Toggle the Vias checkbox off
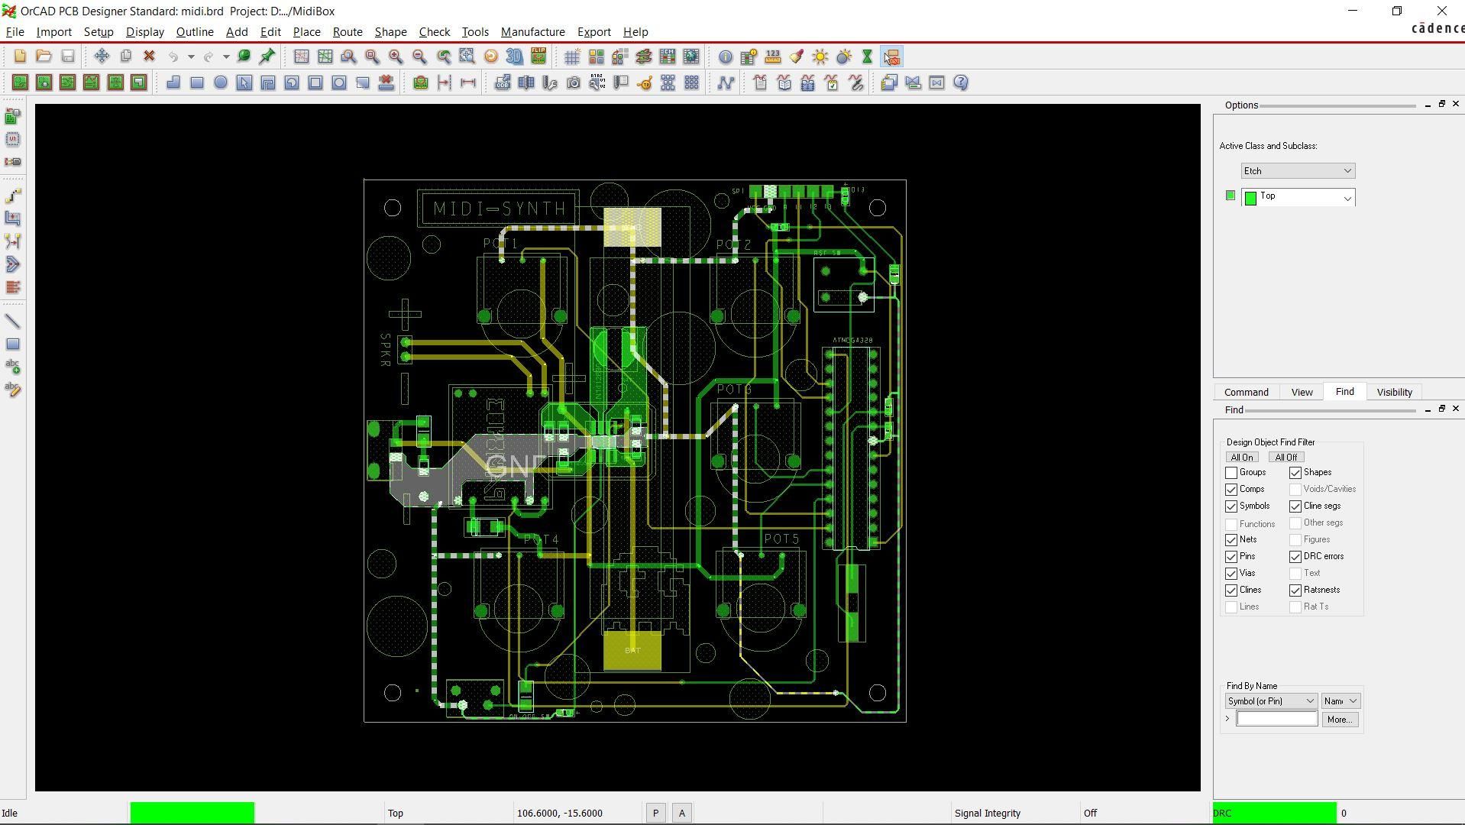This screenshot has height=825, width=1465. click(x=1231, y=574)
